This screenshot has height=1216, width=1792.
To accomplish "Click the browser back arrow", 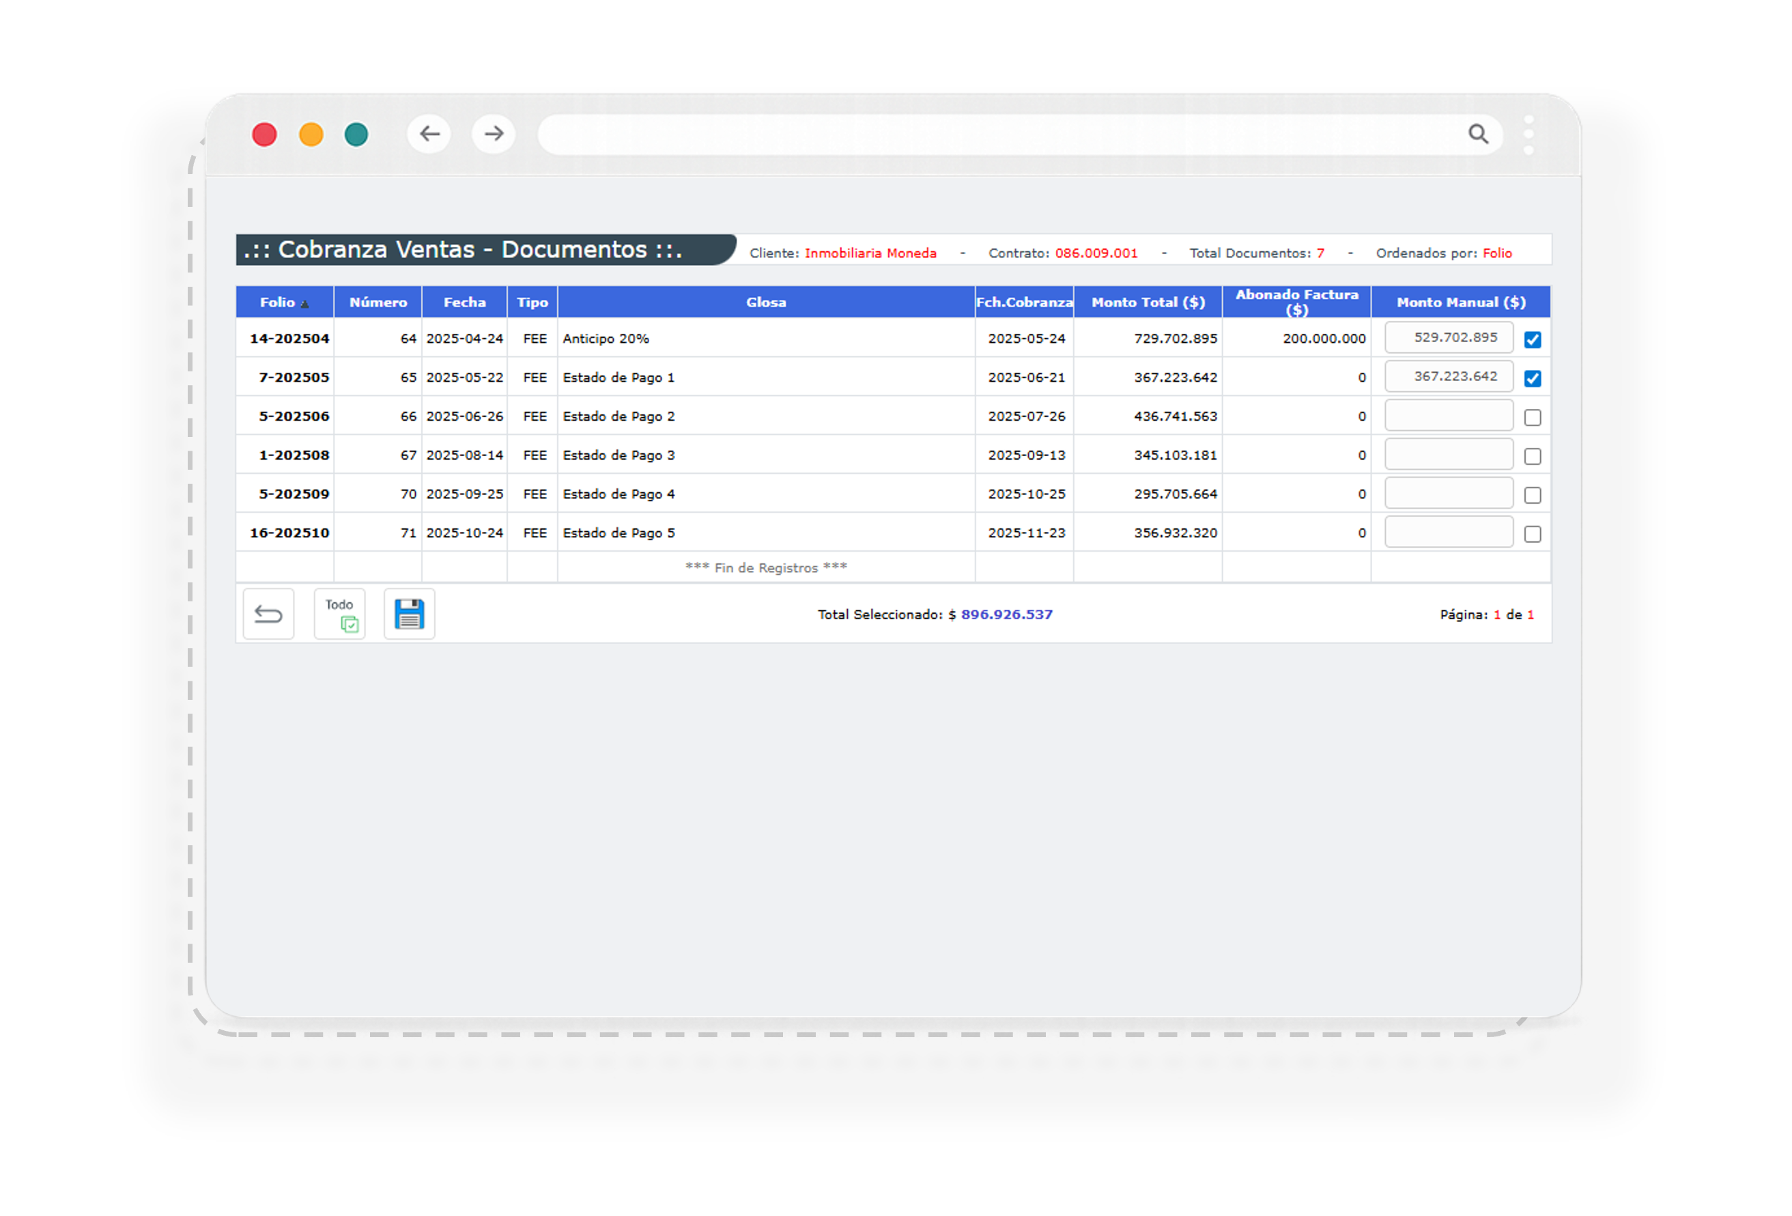I will point(429,135).
